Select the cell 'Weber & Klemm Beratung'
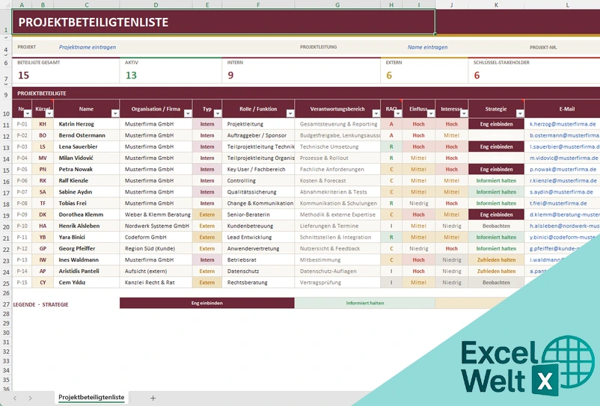 point(156,215)
